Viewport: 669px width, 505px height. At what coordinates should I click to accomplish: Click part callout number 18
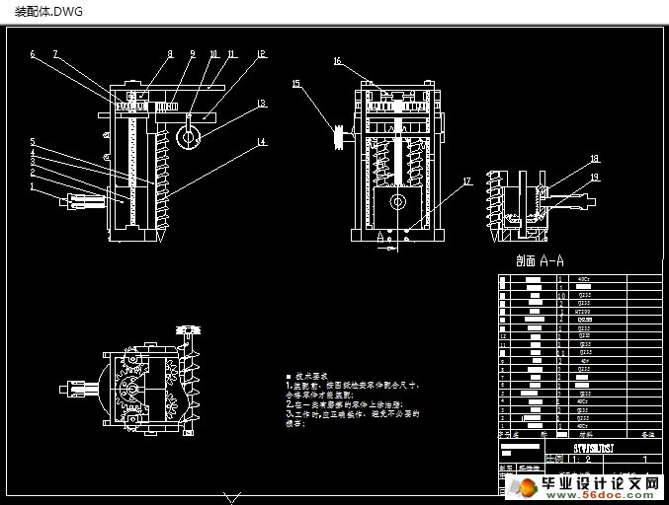tap(595, 159)
